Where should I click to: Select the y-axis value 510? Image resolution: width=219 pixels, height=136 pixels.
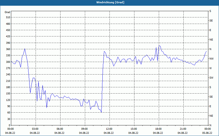coord(8,17)
